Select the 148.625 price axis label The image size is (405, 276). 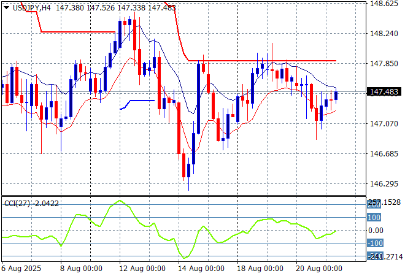pyautogui.click(x=384, y=4)
